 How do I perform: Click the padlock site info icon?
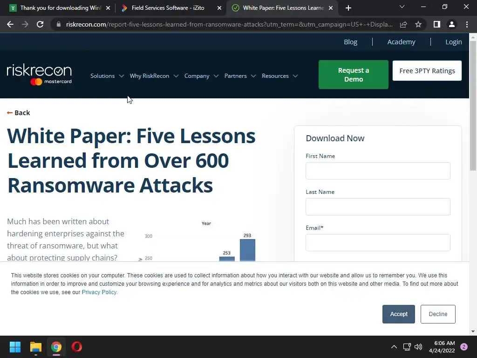click(59, 24)
